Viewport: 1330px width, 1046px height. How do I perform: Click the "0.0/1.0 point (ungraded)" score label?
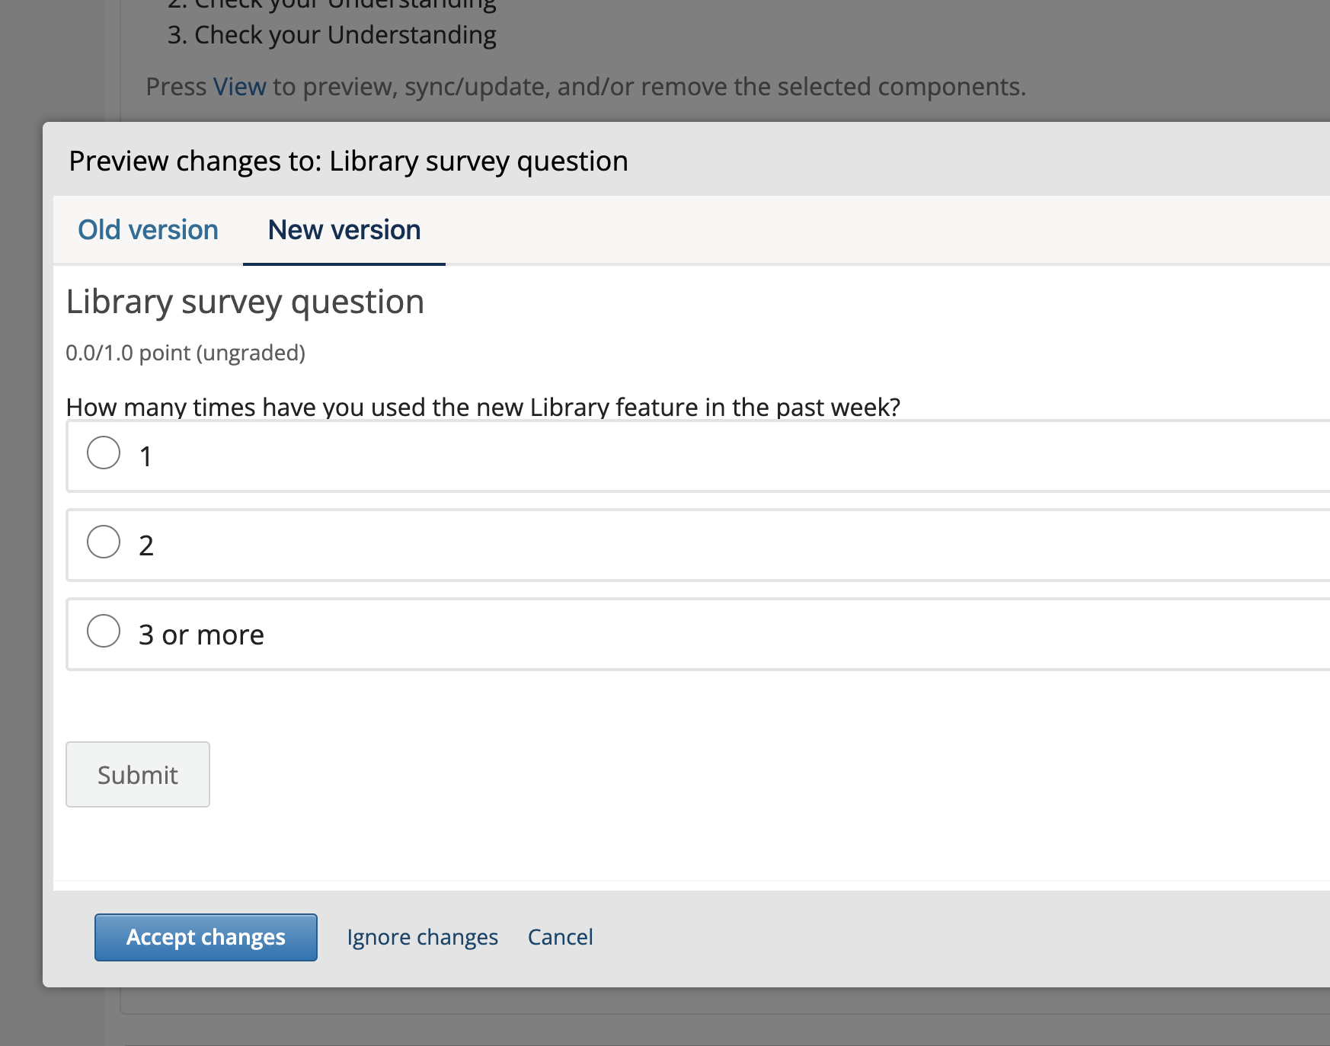coord(185,352)
